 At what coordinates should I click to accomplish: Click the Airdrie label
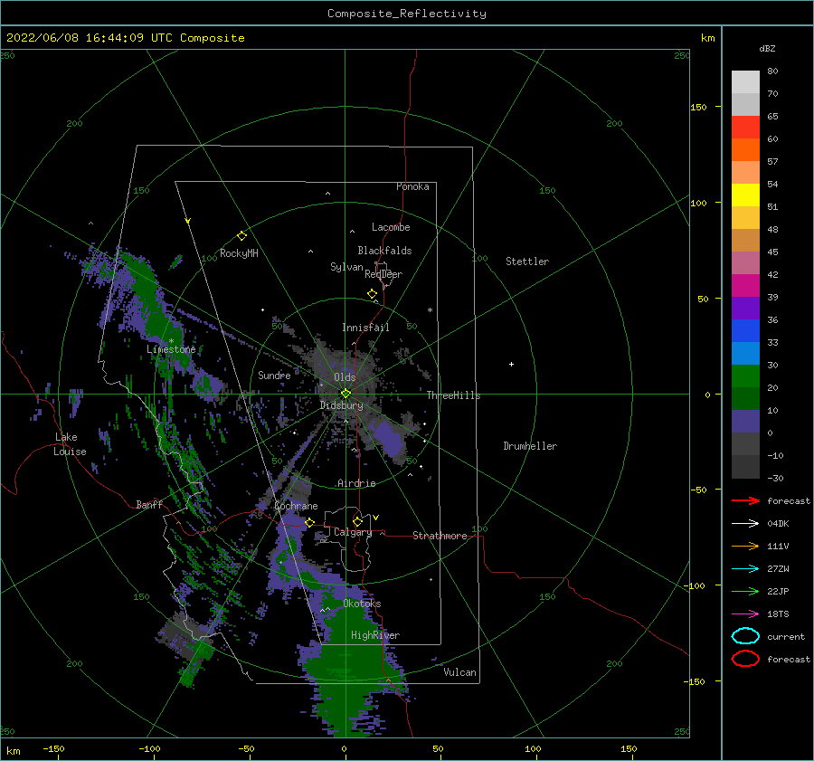pyautogui.click(x=356, y=483)
